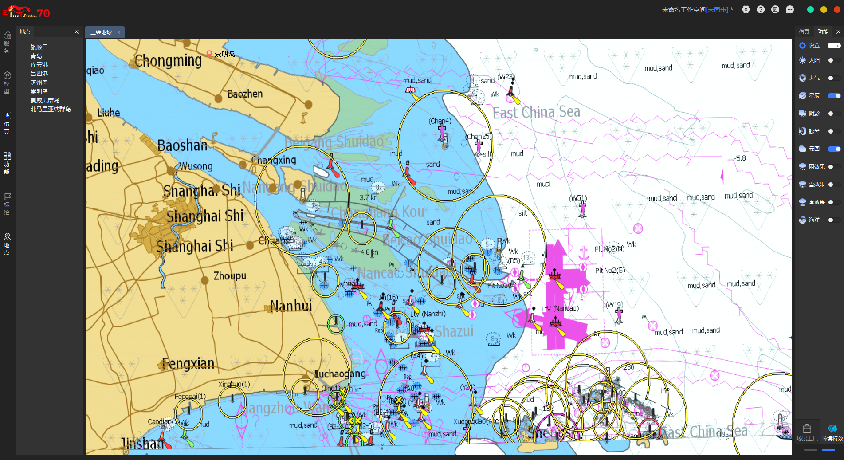The width and height of the screenshot is (844, 460).
Task: Open the 标绘 (plotting) sidebar panel
Action: tap(7, 204)
